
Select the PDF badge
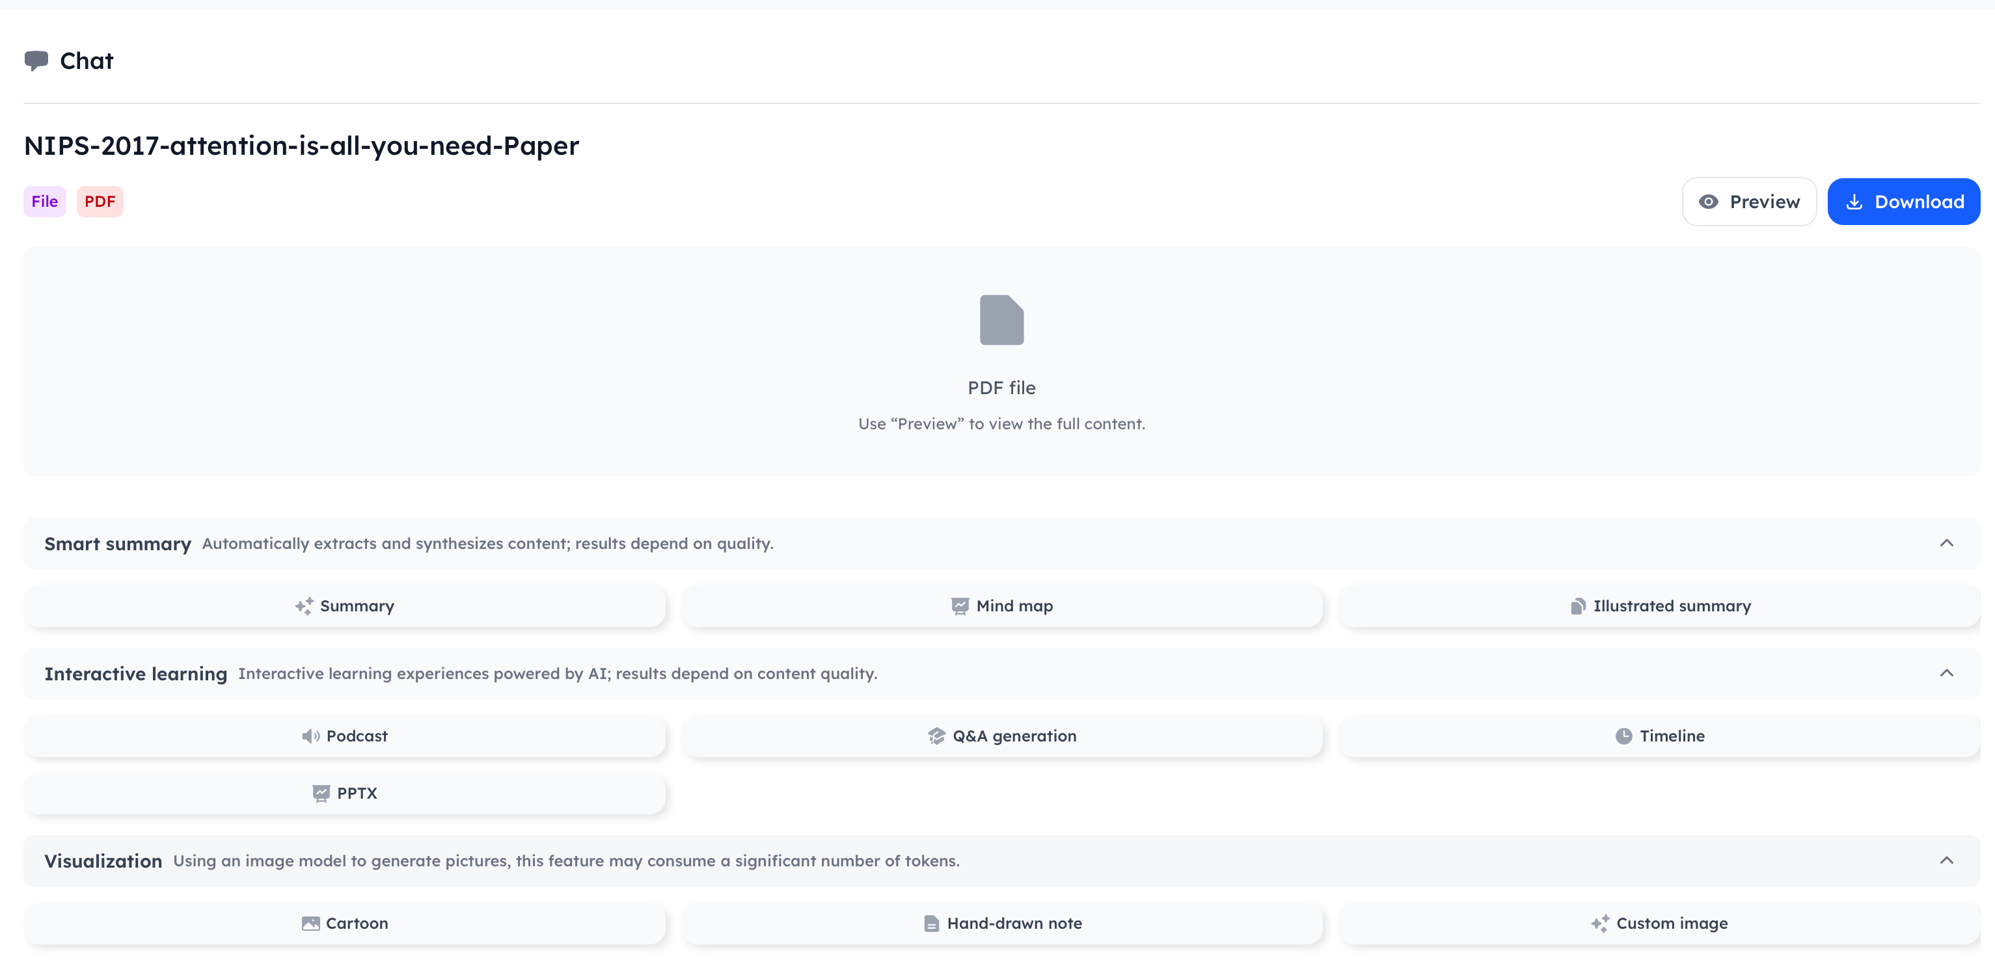click(100, 200)
